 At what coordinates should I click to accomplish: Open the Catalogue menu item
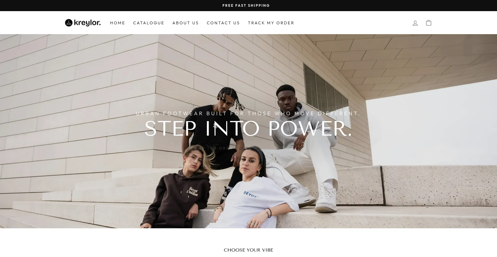149,23
